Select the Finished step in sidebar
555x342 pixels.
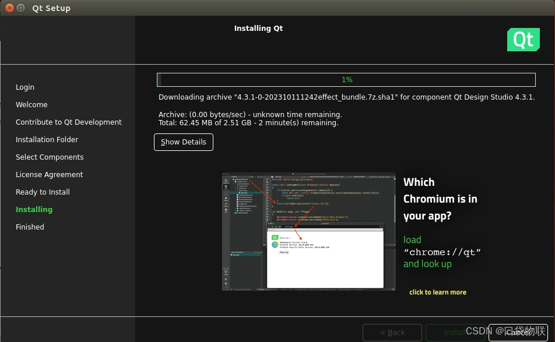tap(30, 227)
